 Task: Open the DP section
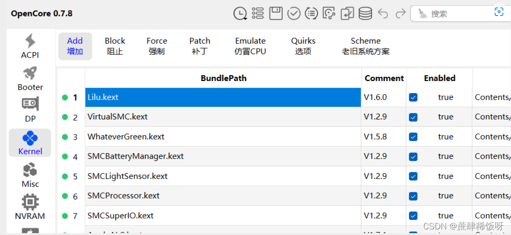pos(30,110)
